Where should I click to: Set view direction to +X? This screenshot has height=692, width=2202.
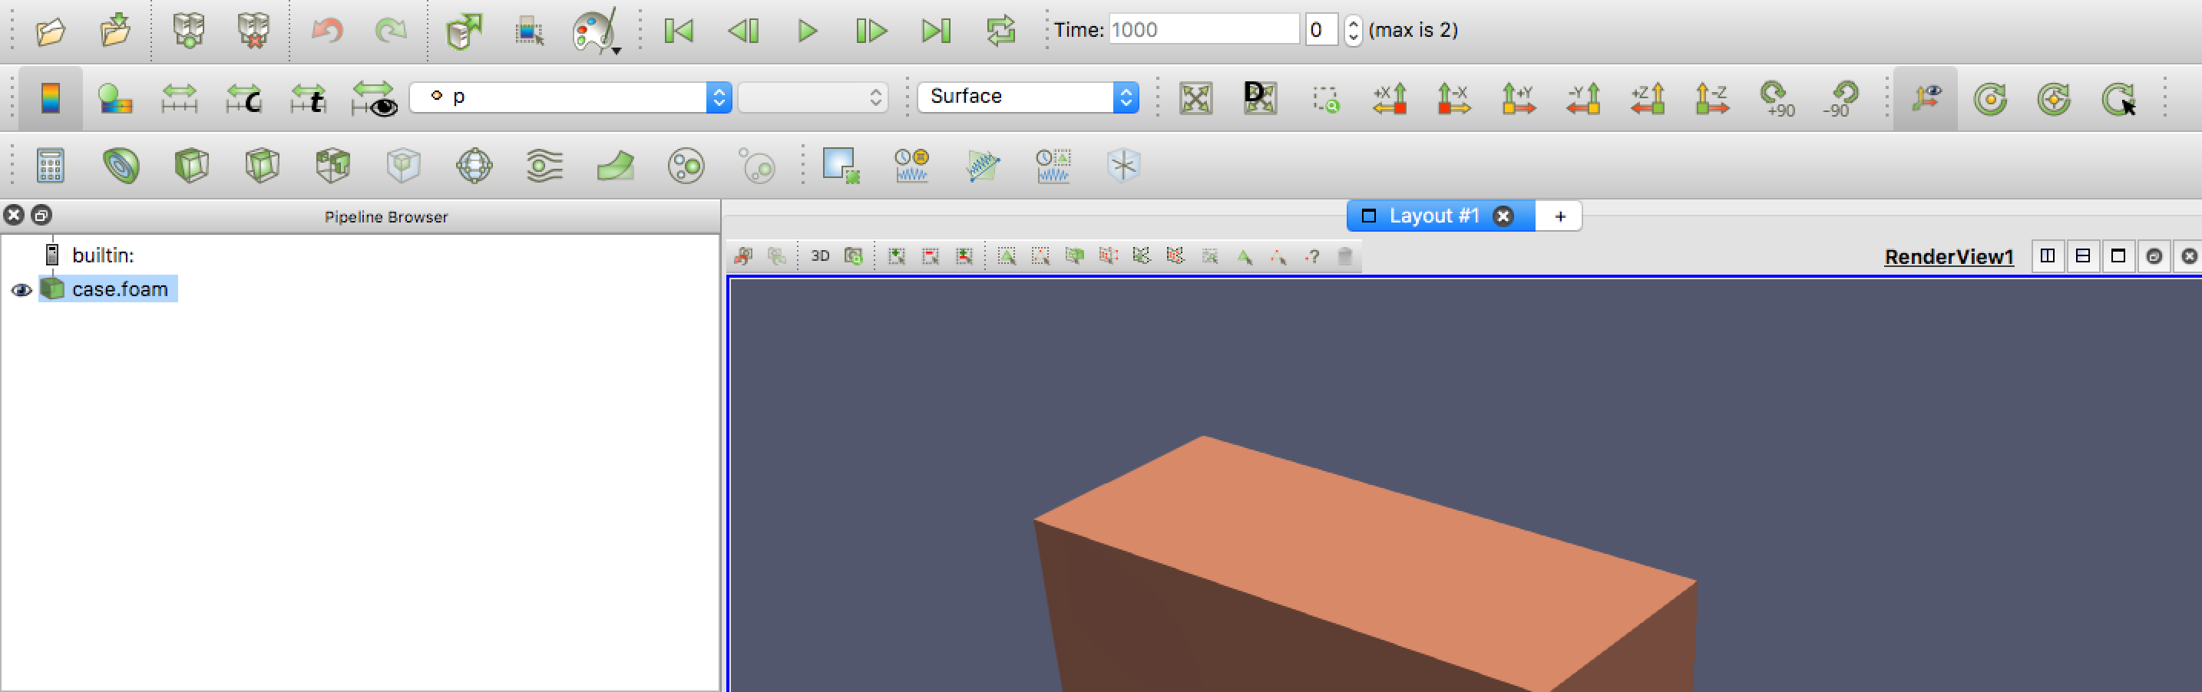pyautogui.click(x=1390, y=98)
